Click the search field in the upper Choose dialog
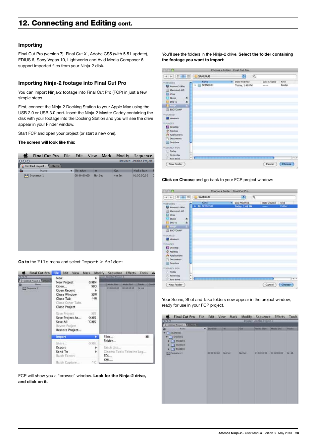Screen dimensions: 316x447 pos(274,76)
